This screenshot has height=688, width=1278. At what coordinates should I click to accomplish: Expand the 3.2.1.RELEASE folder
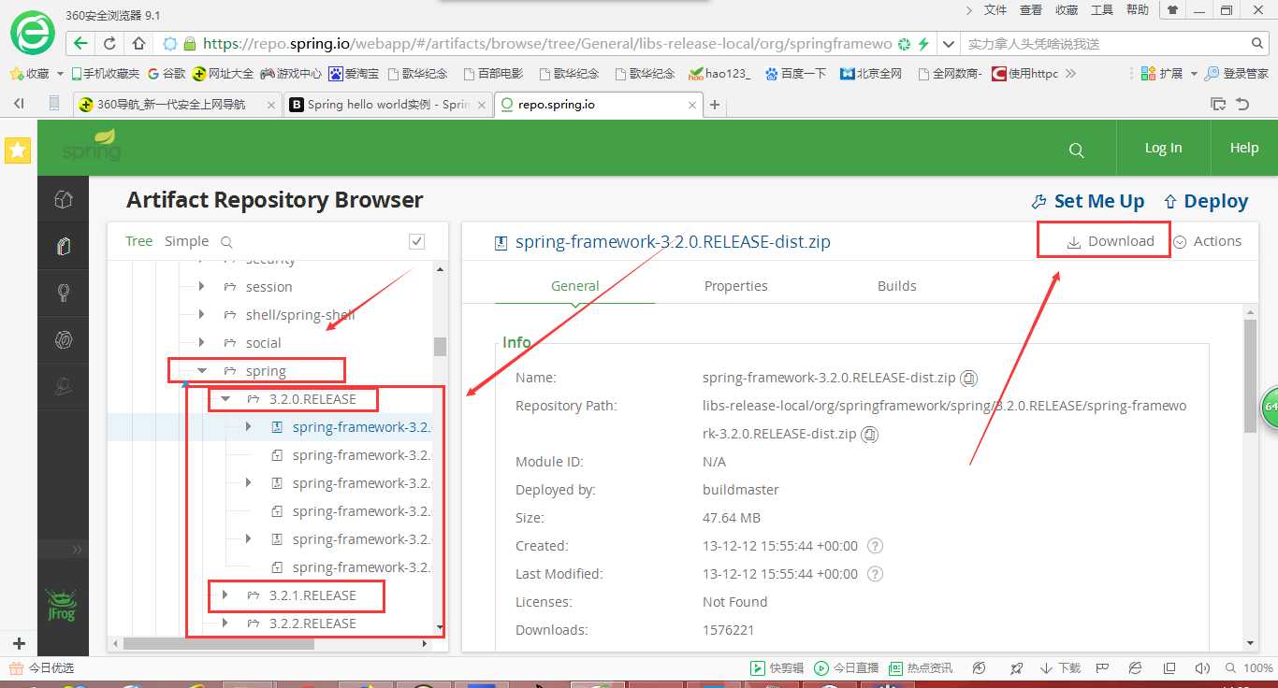225,595
